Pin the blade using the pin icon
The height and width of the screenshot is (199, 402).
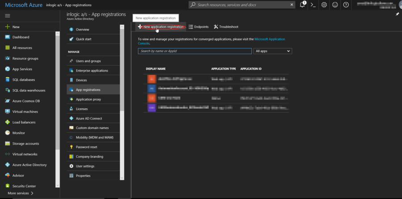pos(397,14)
